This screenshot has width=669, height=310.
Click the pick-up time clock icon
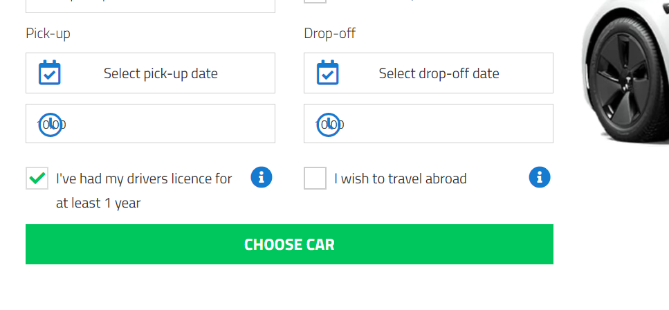coord(51,125)
